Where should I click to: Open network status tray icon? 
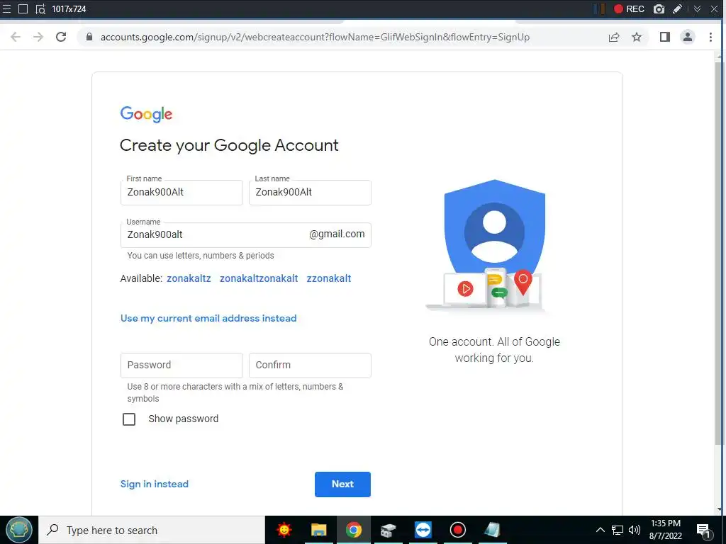[618, 530]
